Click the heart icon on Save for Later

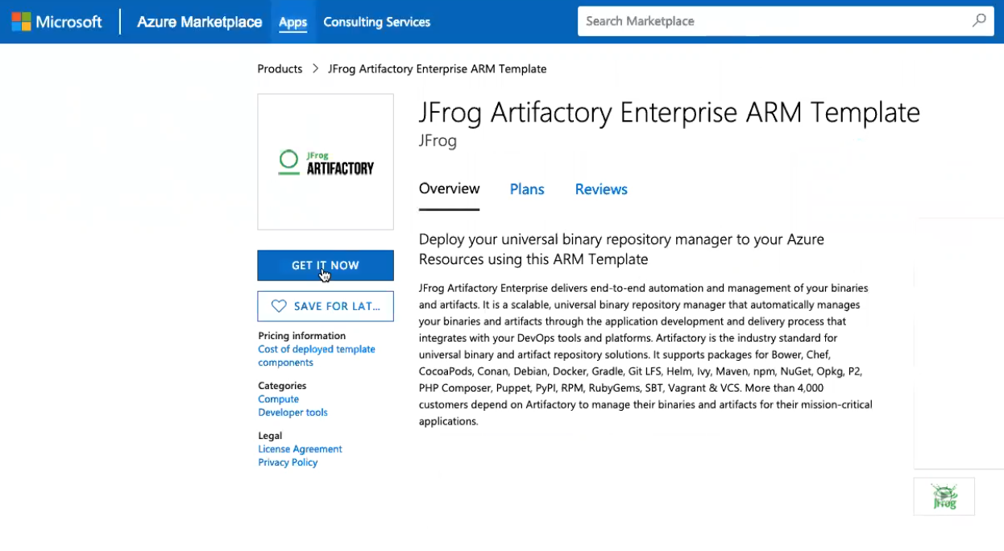(x=278, y=306)
